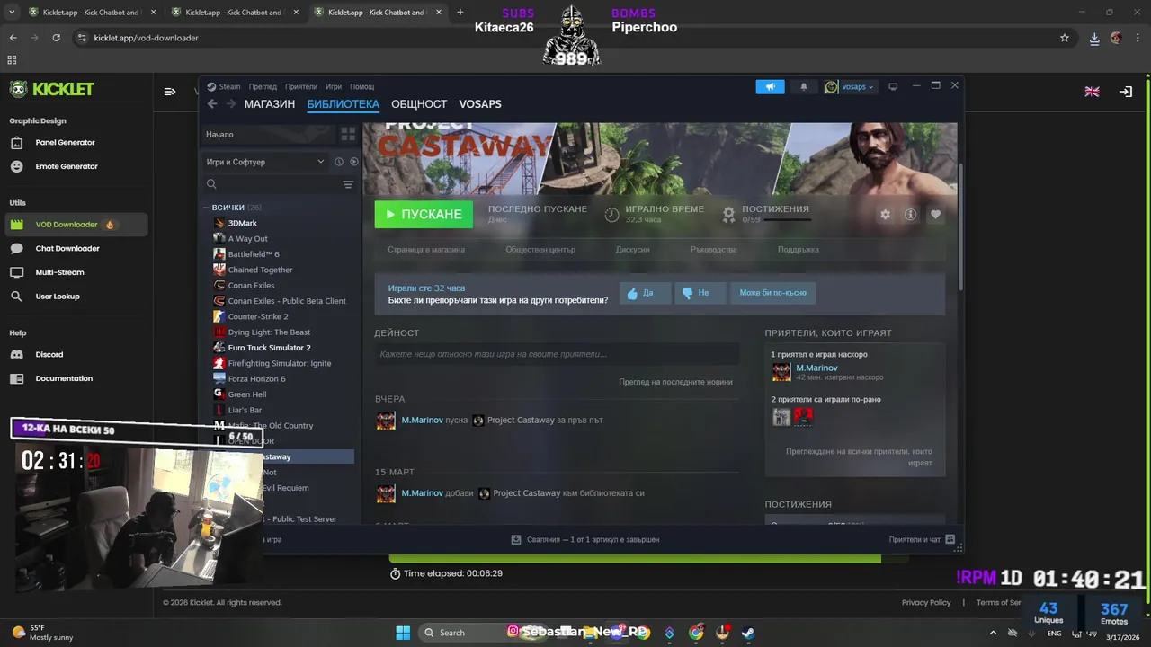Click Не thumbs-down button
The height and width of the screenshot is (647, 1151).
click(700, 293)
